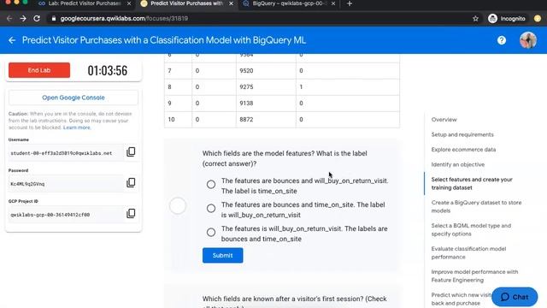Click the Username field student-00 value

(x=66, y=153)
